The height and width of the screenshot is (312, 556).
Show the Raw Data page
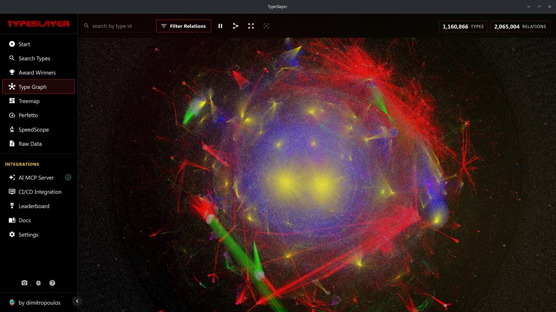pos(38,144)
